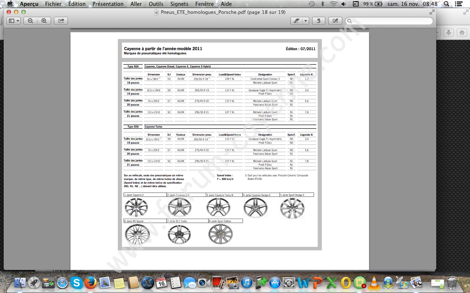Click the 'Édition : 07/2011' text

click(x=301, y=49)
